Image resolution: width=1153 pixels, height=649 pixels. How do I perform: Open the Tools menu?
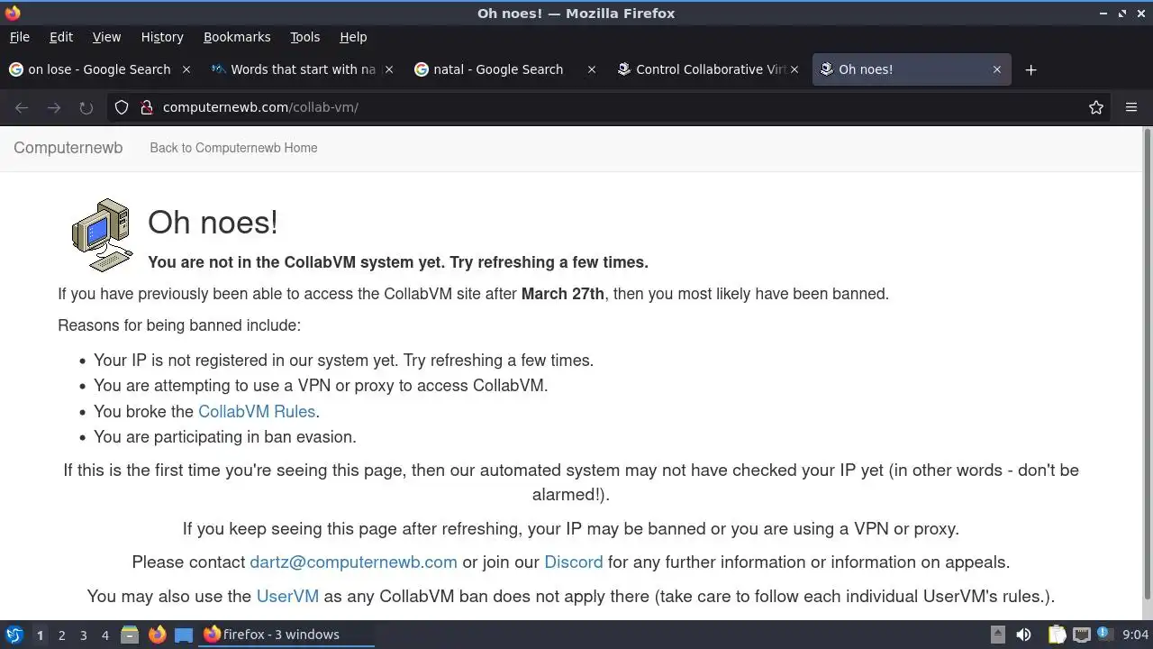coord(304,37)
